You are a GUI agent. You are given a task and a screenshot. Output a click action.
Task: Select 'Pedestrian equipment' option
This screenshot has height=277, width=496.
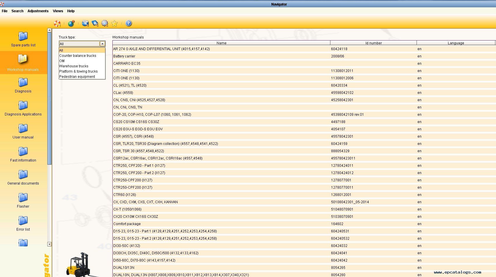82,77
